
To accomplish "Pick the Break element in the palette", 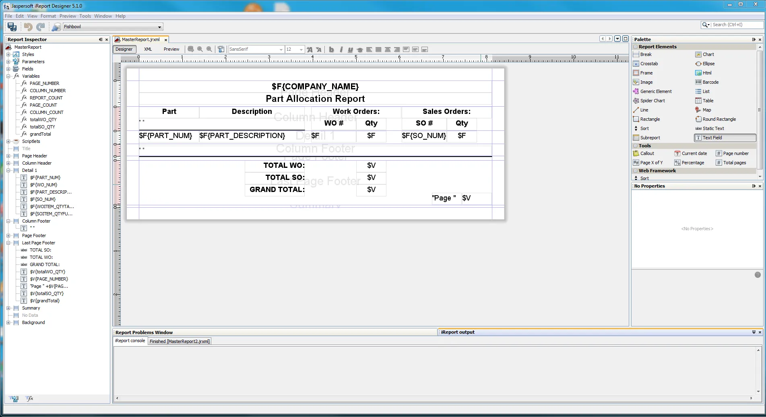I will [x=642, y=54].
